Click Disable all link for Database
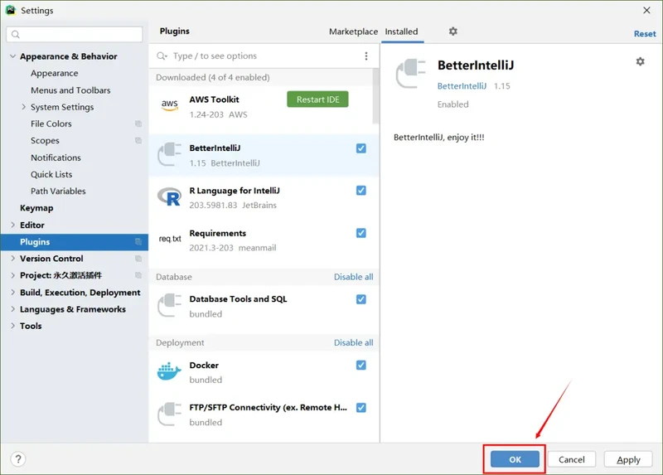663x475 pixels. coord(353,277)
